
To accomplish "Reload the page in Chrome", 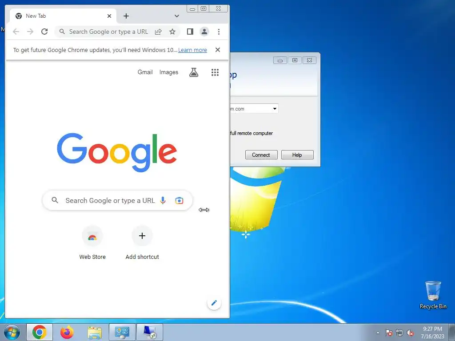I will [x=44, y=32].
